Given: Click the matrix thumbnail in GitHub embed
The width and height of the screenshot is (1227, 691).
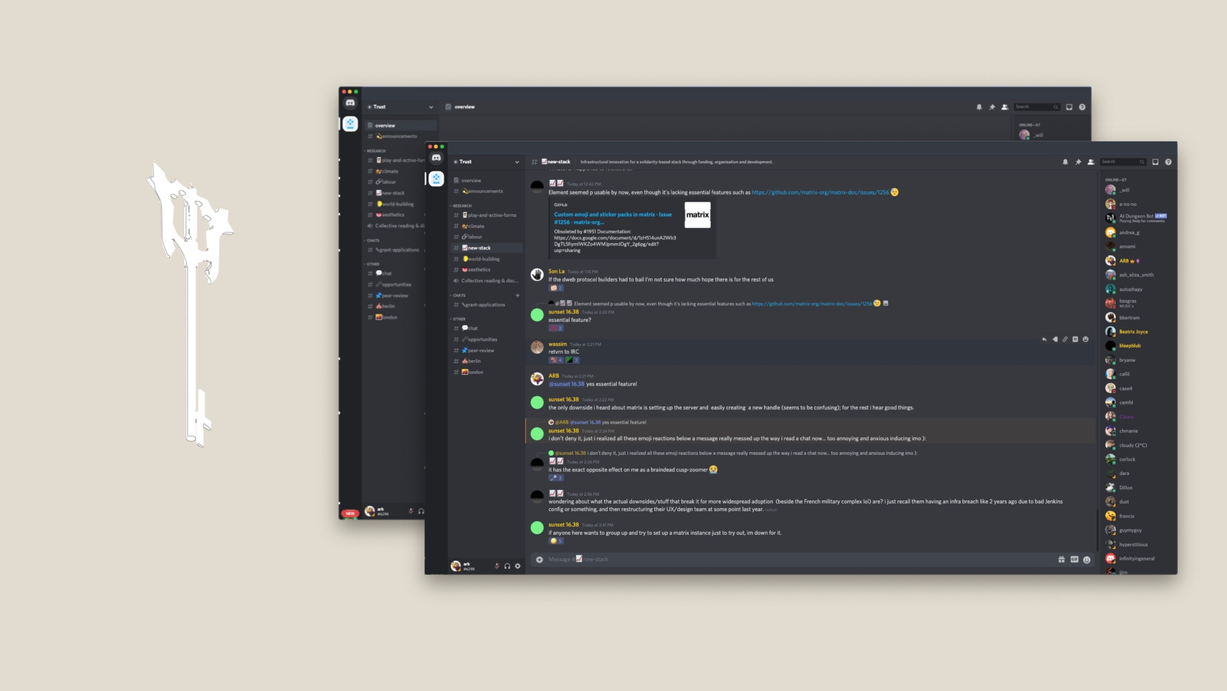Looking at the screenshot, I should click(697, 215).
